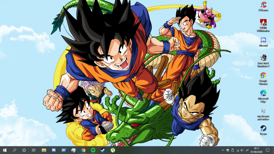The height and width of the screenshot is (154, 274).
Task: Open Cortana from the taskbar
Action: click(x=24, y=150)
